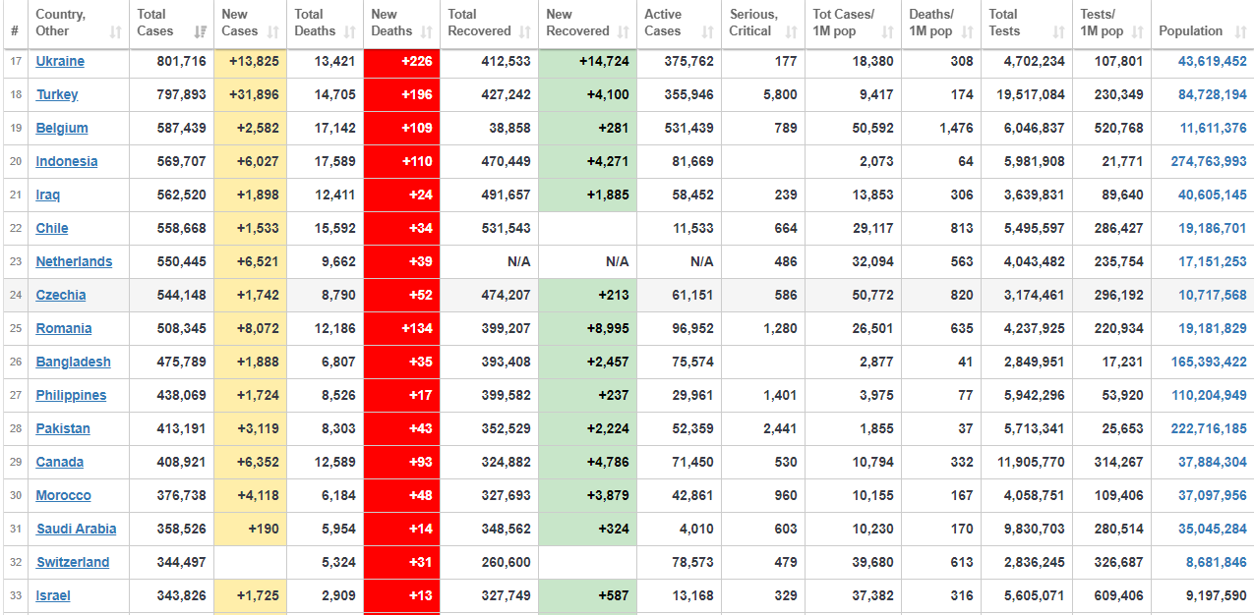
Task: Sort by Total Cases sort arrows
Action: pos(201,31)
